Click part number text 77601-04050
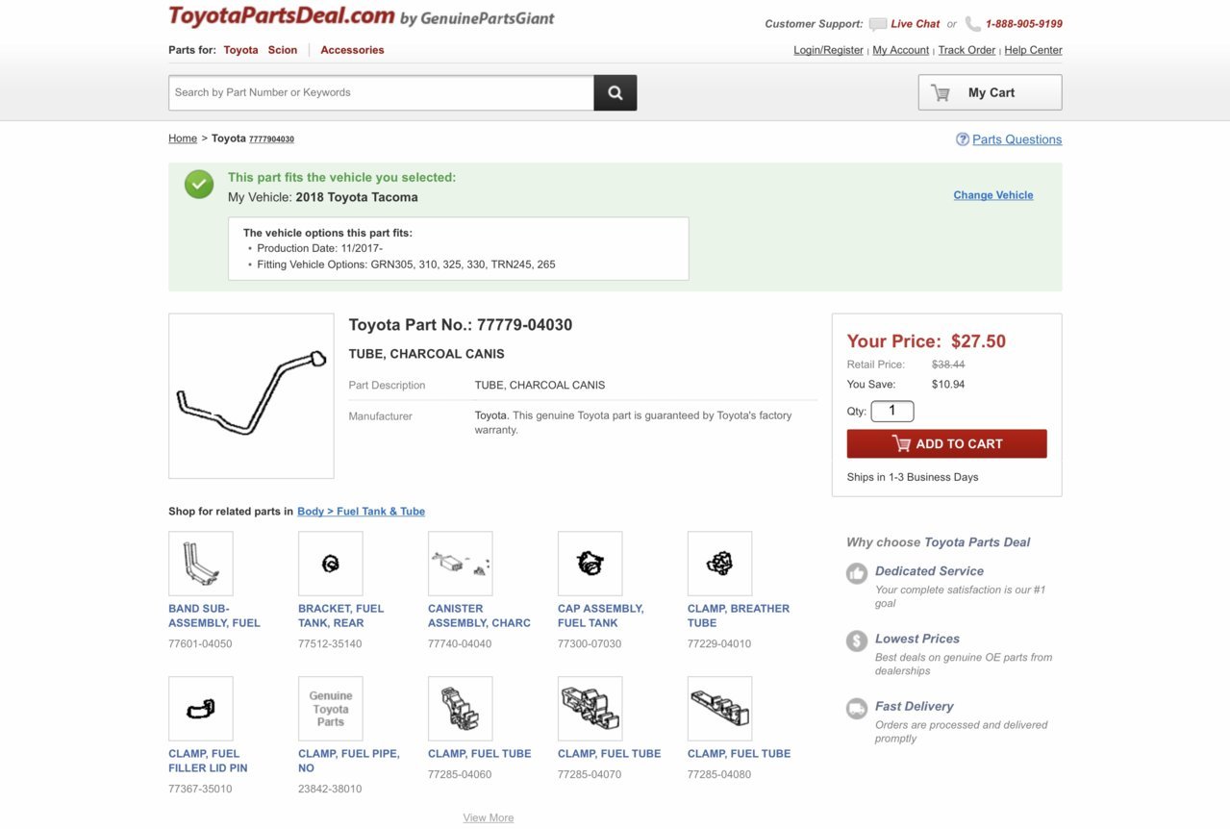Image resolution: width=1230 pixels, height=829 pixels. coord(200,644)
